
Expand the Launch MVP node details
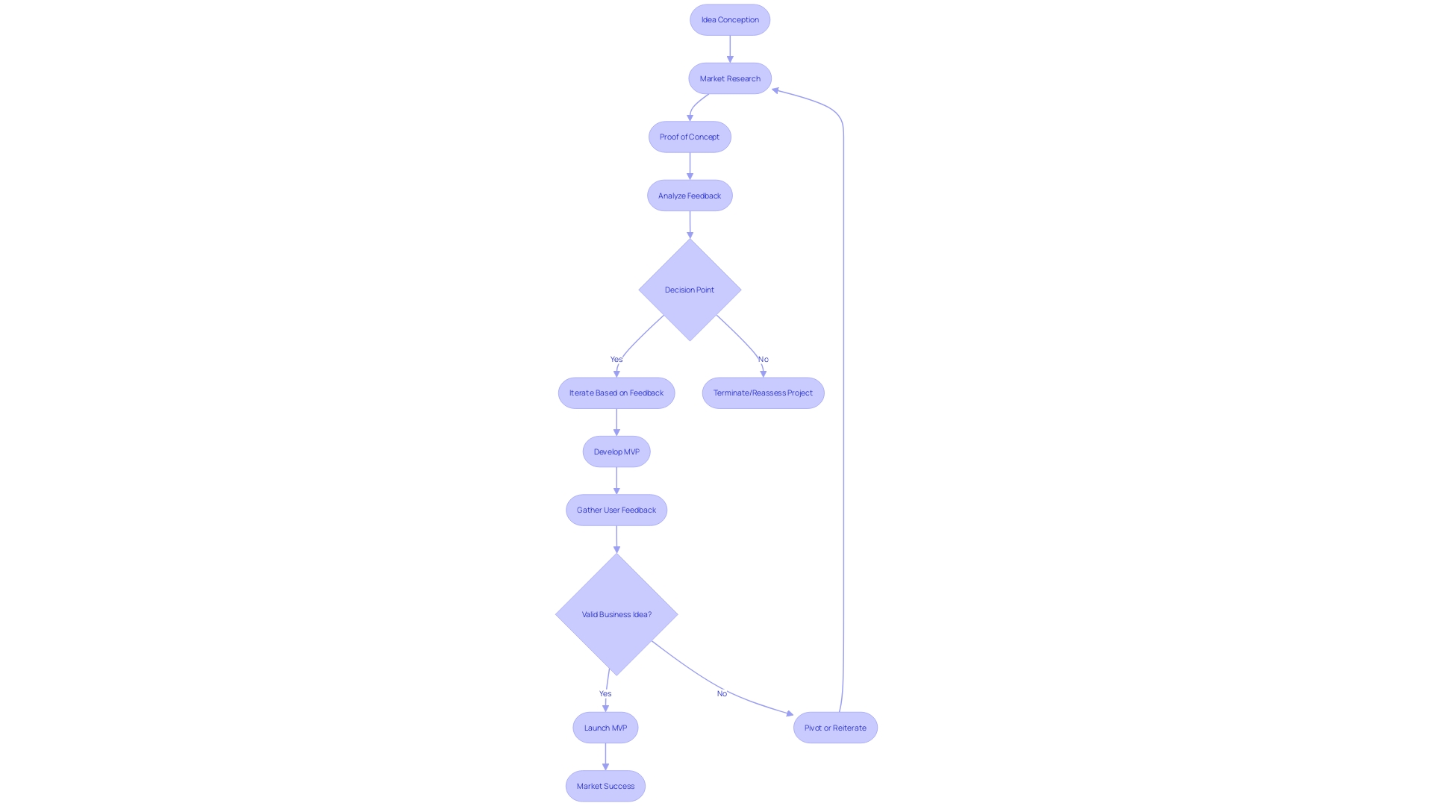pyautogui.click(x=605, y=728)
